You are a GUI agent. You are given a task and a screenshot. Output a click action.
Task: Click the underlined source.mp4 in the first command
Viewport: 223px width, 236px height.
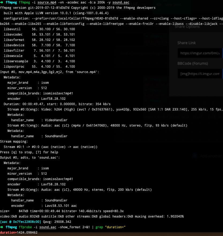(47, 2)
